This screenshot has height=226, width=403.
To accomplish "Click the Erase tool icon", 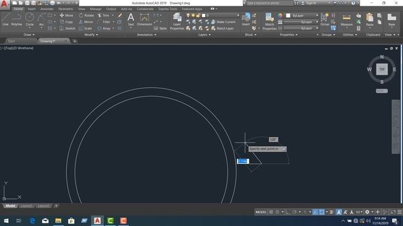I will pos(120,15).
